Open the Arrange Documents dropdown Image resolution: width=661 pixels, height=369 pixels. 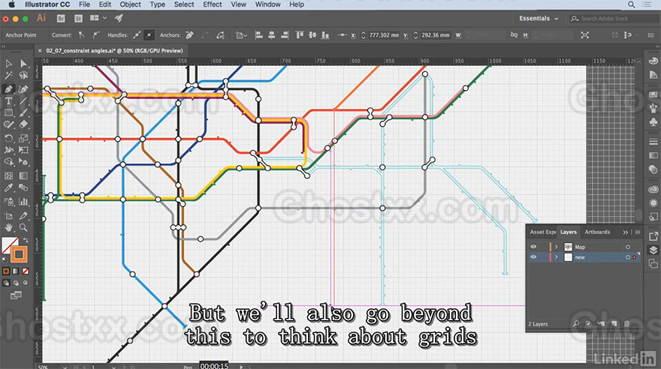pyautogui.click(x=98, y=18)
